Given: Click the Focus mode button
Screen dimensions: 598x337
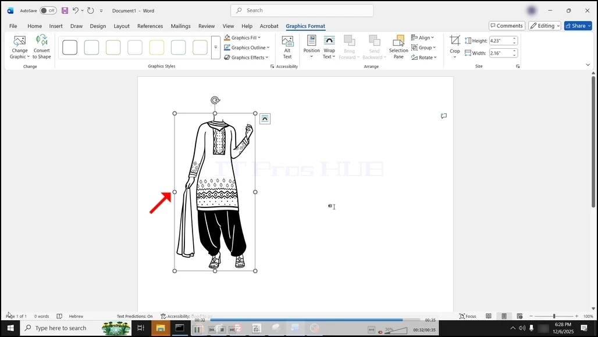Looking at the screenshot, I should (x=468, y=316).
